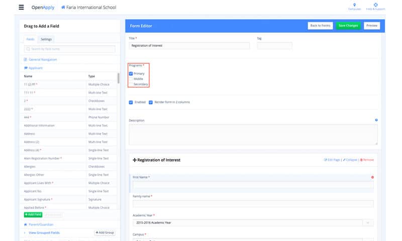
Task: Click the Search by field name box
Action: click(70, 49)
